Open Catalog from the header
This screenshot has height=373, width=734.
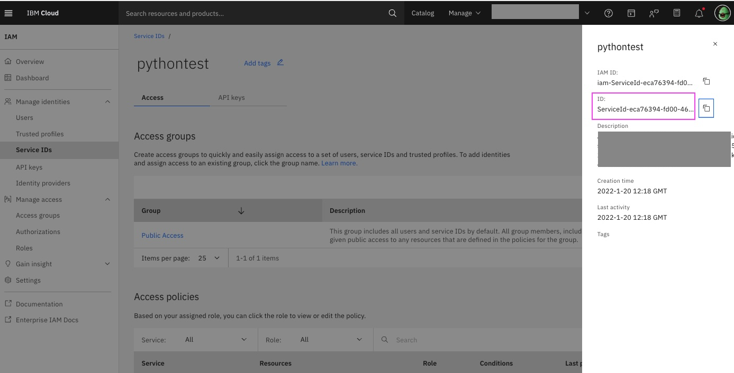(423, 13)
